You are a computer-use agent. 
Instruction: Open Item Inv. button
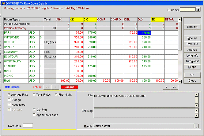(x=192, y=27)
